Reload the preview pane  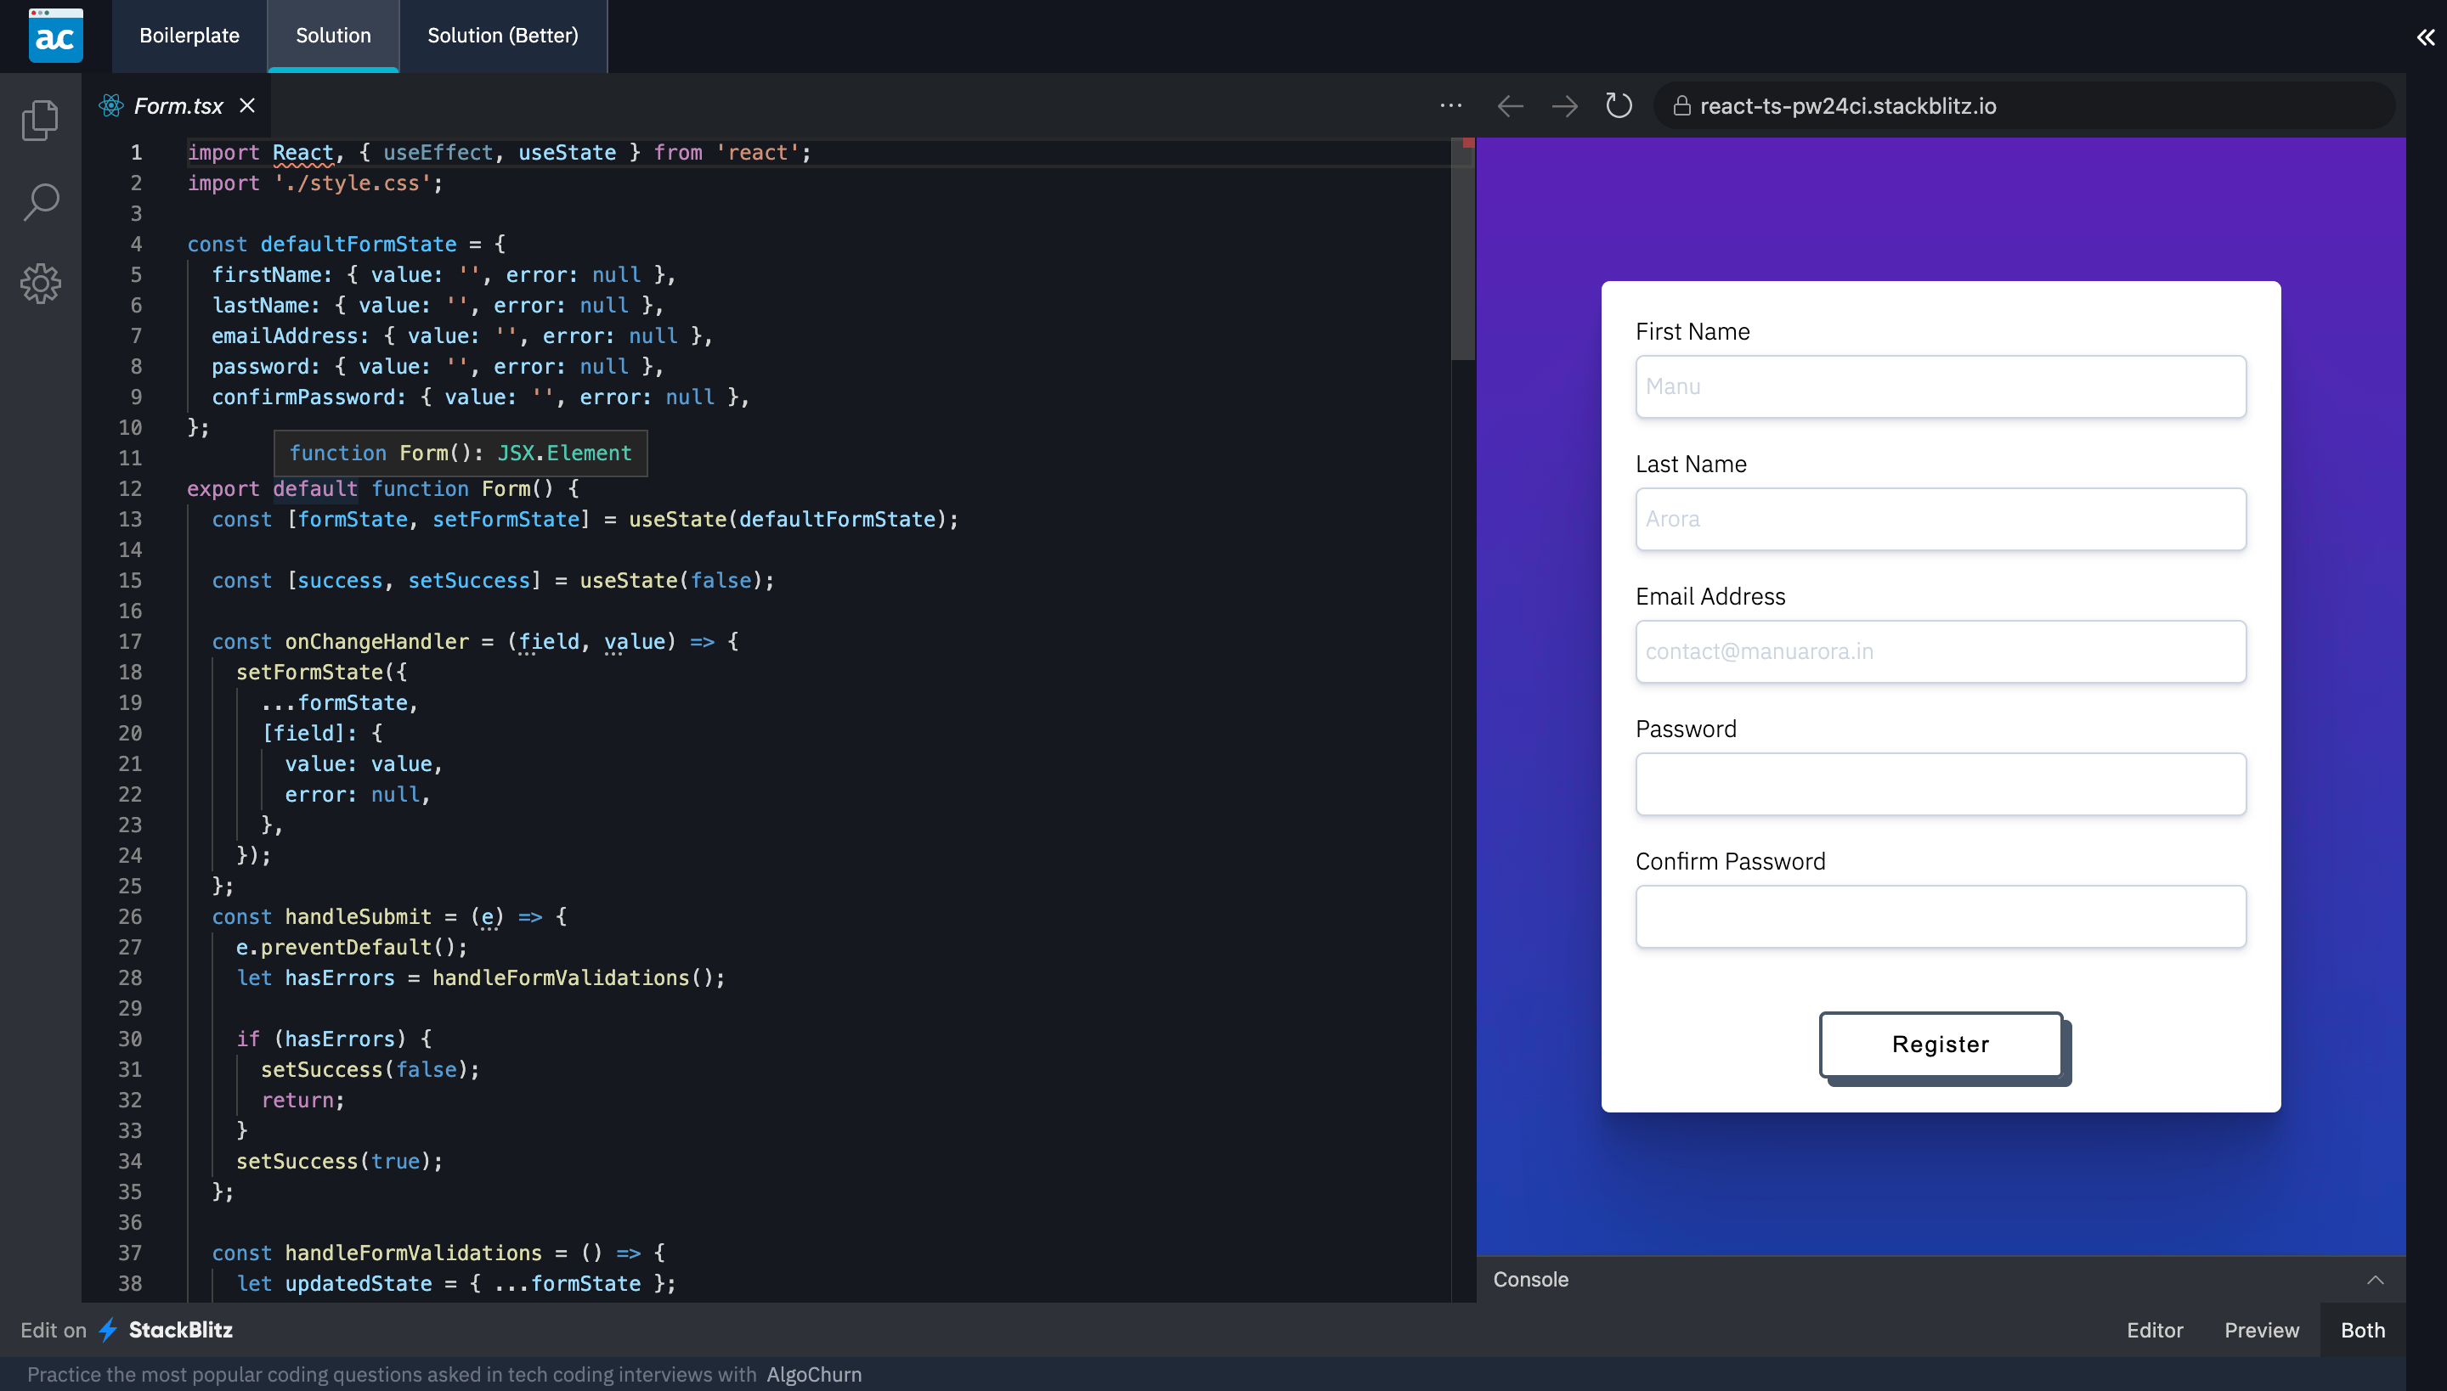click(1619, 105)
